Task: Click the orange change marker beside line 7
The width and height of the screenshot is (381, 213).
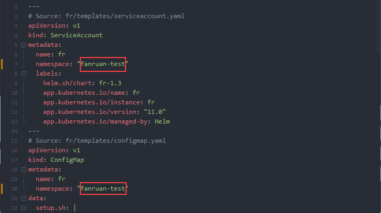Action: pyautogui.click(x=2, y=64)
